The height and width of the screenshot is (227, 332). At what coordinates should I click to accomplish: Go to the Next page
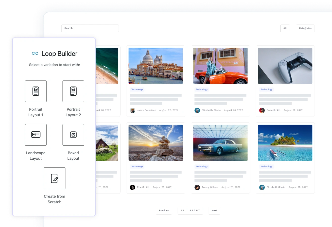coord(214,210)
